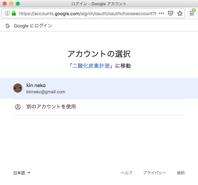The height and width of the screenshot is (185, 198).
Task: Click the kin neko profile avatar
Action: [18, 88]
